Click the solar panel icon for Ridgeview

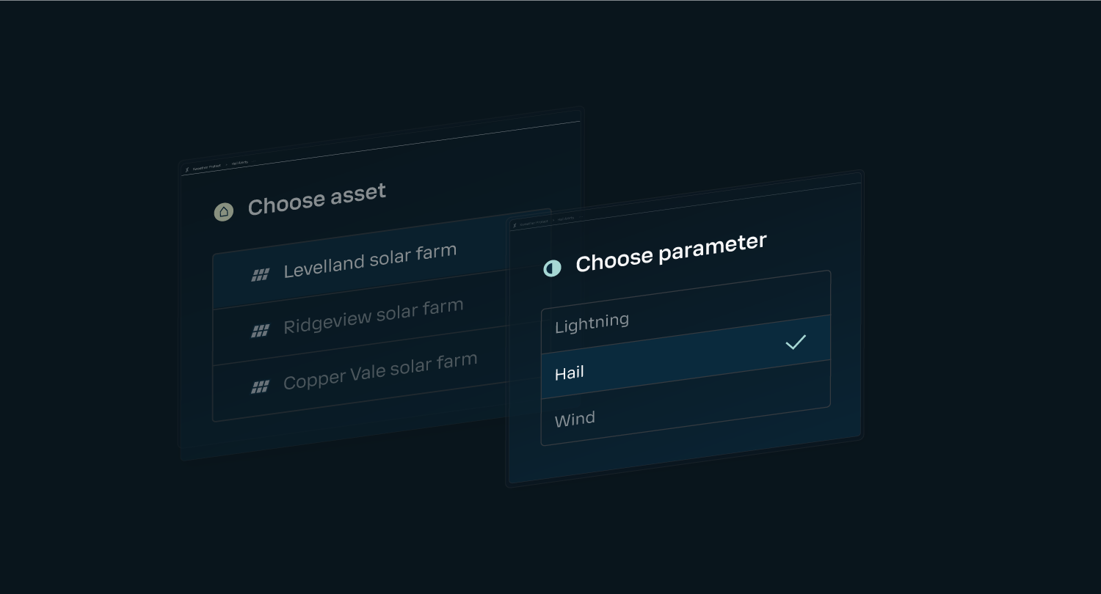pos(261,331)
